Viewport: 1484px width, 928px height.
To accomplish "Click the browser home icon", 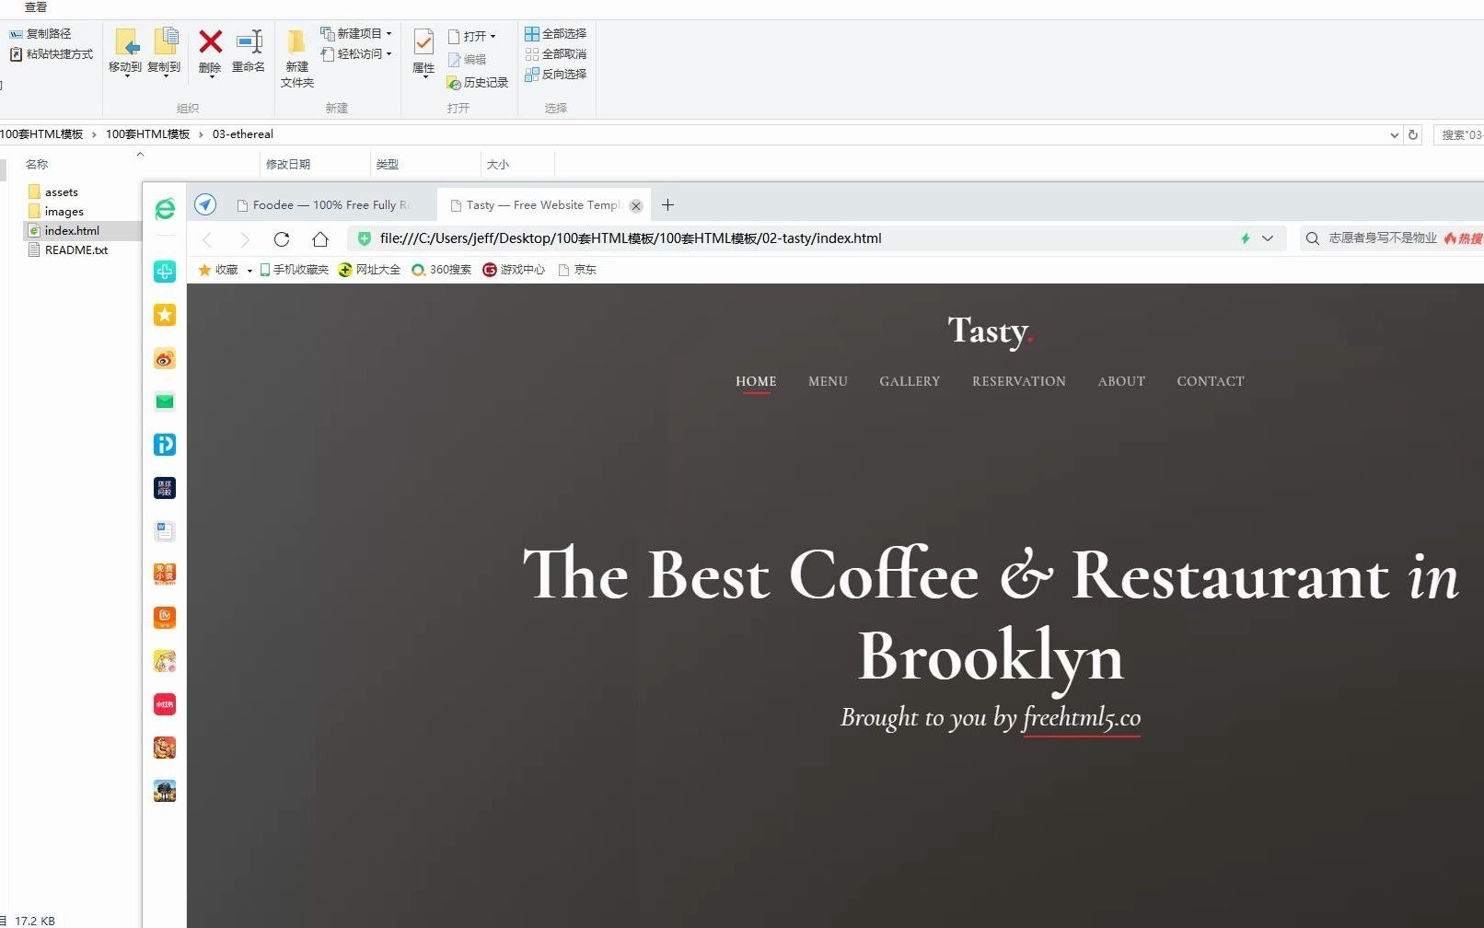I will [319, 238].
